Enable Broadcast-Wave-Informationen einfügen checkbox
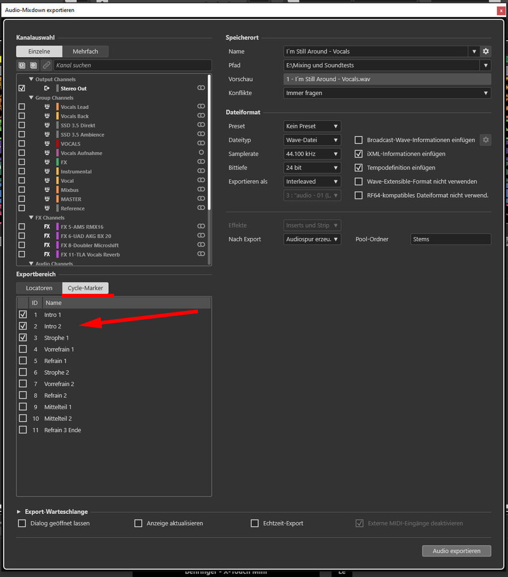The height and width of the screenshot is (577, 508). 358,140
